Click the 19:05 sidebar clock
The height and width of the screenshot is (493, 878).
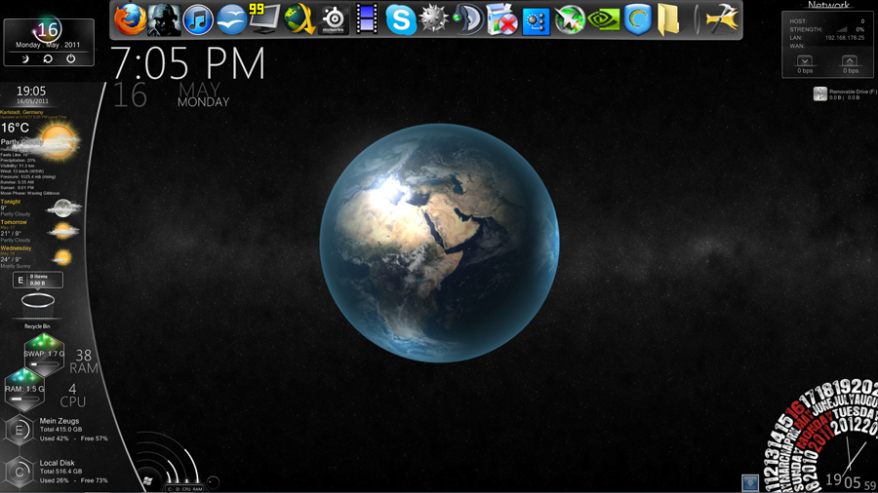click(x=31, y=92)
